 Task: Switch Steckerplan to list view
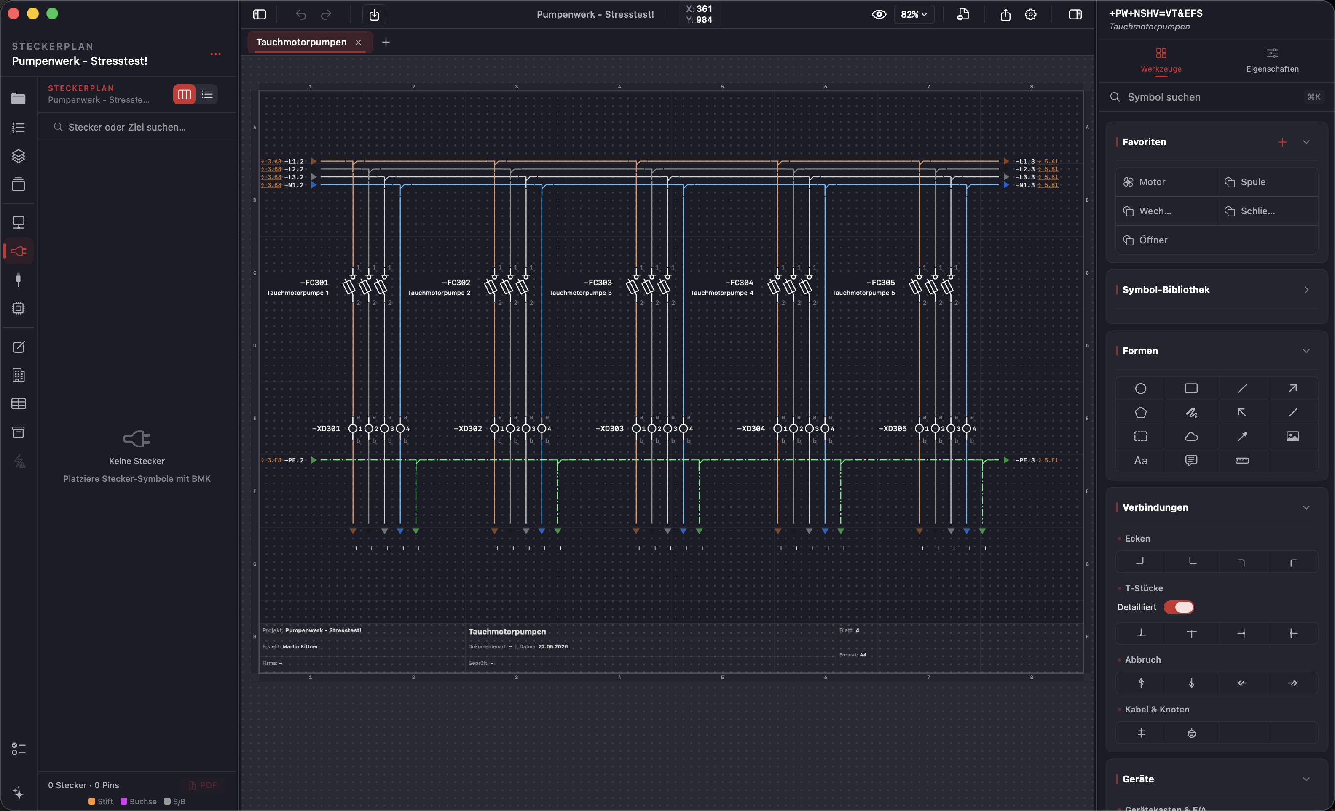click(207, 94)
